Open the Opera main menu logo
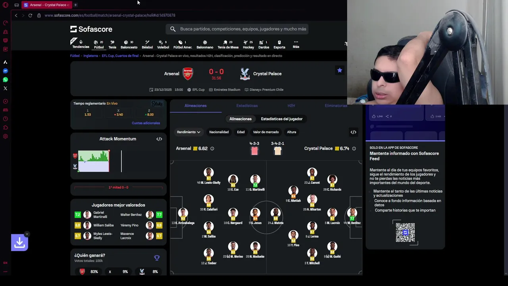Viewport: 508px width, 286px height. tap(6, 5)
